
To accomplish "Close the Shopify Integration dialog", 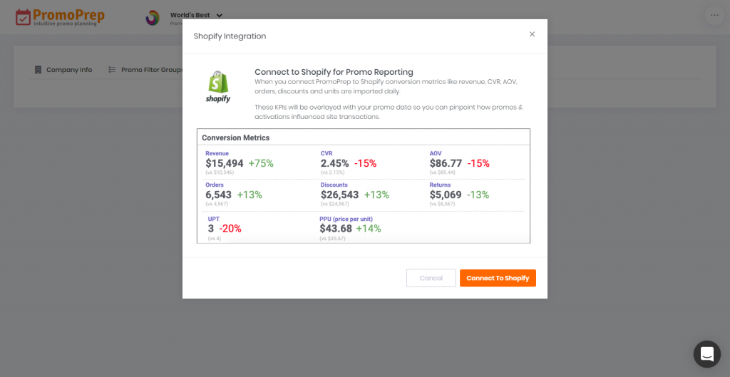I will (x=532, y=34).
